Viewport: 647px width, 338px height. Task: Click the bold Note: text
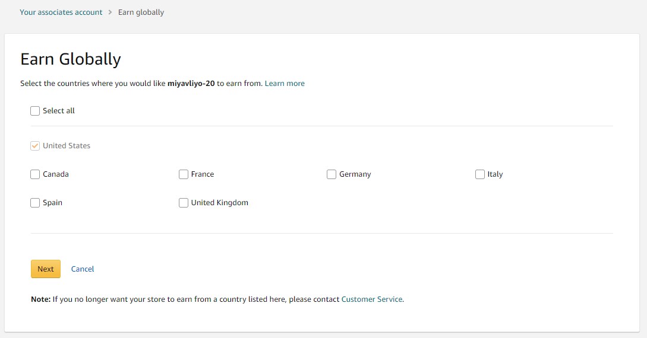pyautogui.click(x=41, y=299)
